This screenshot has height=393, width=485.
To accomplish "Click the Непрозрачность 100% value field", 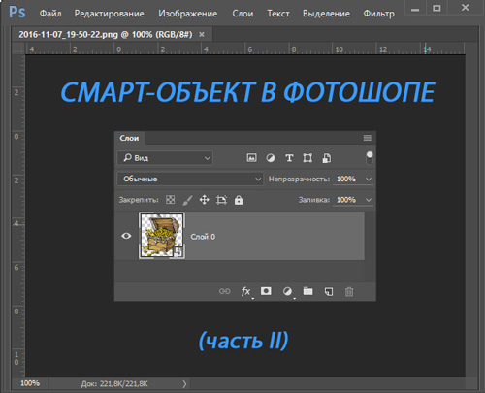I will pyautogui.click(x=346, y=179).
